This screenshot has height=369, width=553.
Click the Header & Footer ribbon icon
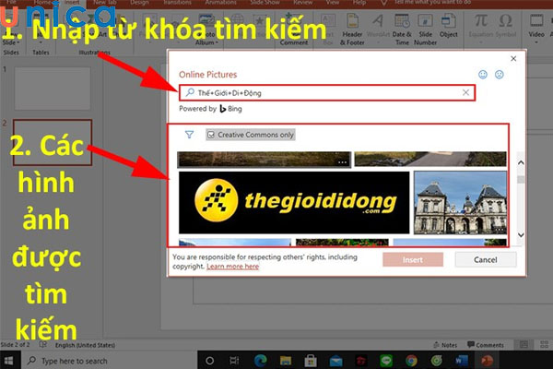click(x=352, y=30)
